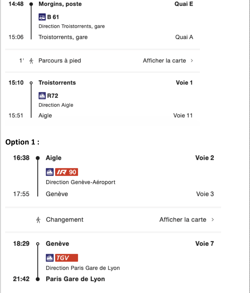The width and height of the screenshot is (250, 293).
Task: Open Afficher la carte for Genève change
Action: click(183, 219)
